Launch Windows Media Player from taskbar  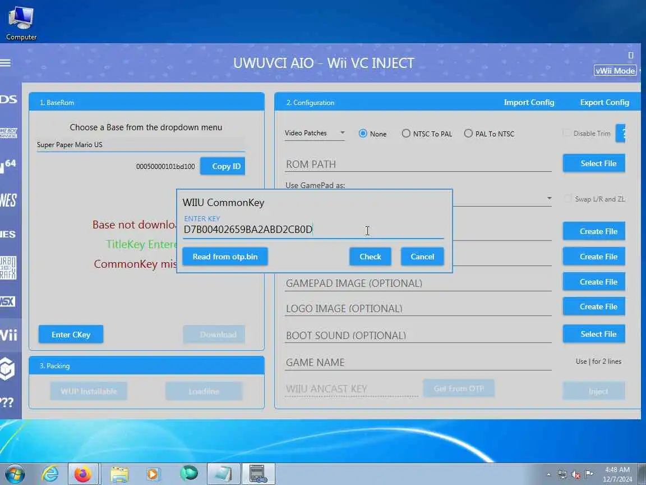(x=153, y=474)
